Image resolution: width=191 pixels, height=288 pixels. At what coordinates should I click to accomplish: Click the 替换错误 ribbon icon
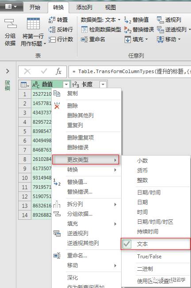(128, 30)
